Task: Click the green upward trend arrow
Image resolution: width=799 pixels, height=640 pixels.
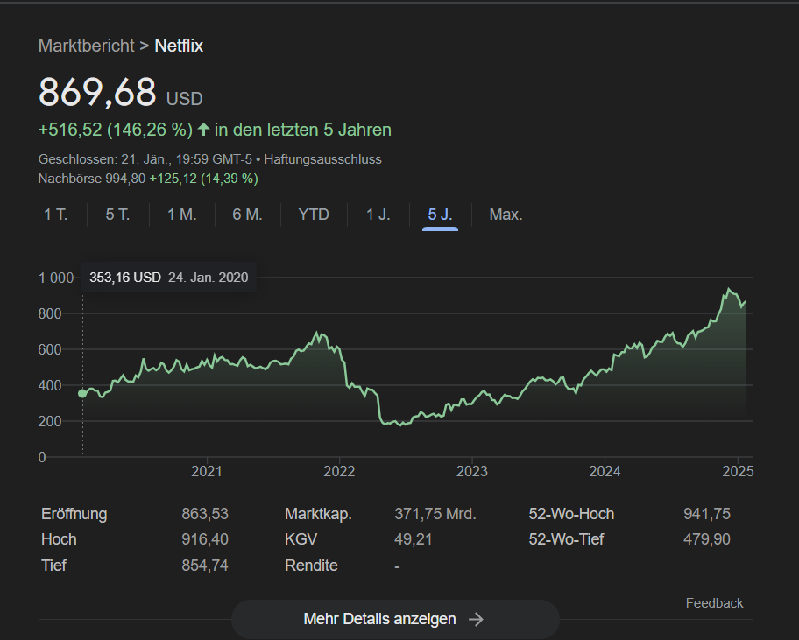Action: (x=203, y=130)
